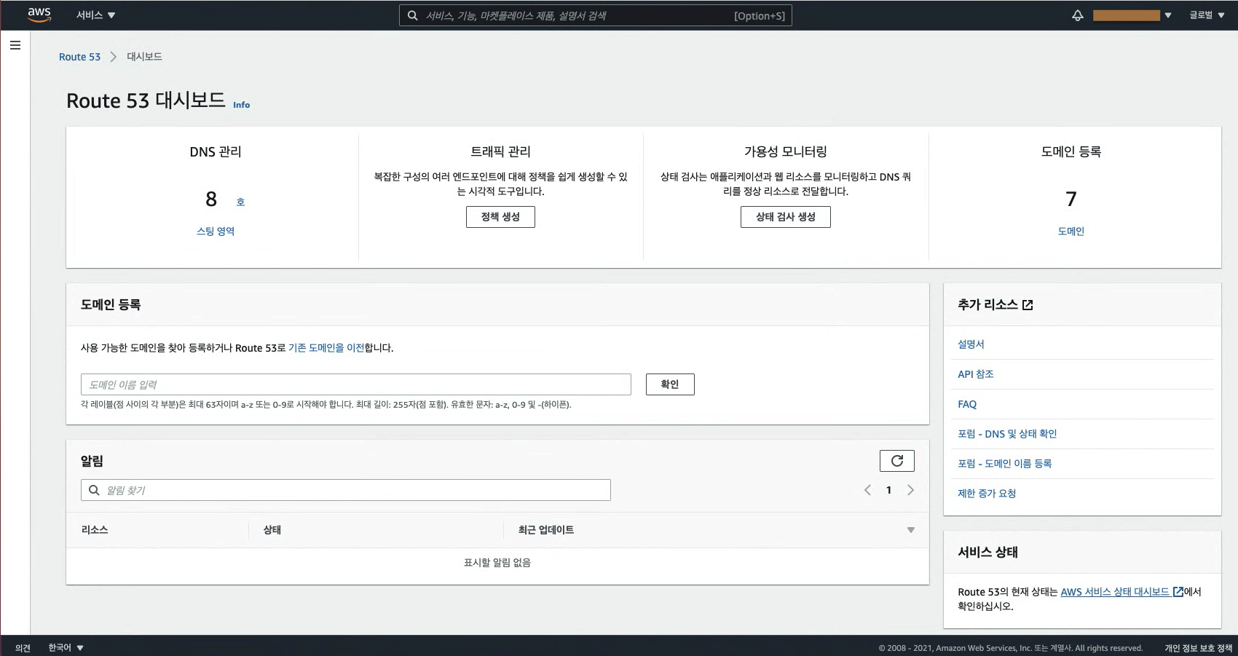Open the 추가 리소스 external link icon

coord(1028,305)
